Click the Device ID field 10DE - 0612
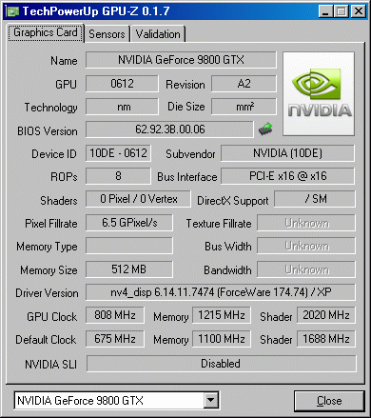 tap(118, 153)
